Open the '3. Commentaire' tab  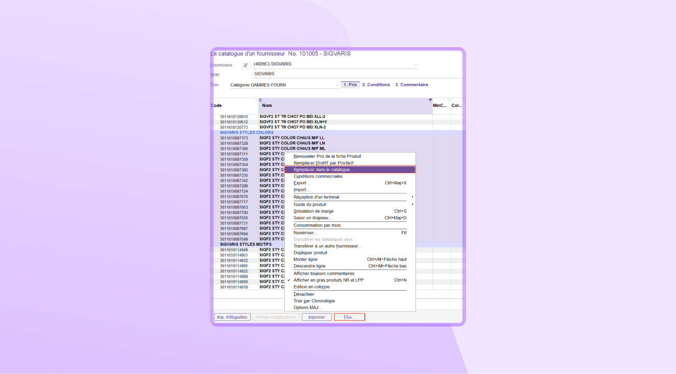click(411, 85)
